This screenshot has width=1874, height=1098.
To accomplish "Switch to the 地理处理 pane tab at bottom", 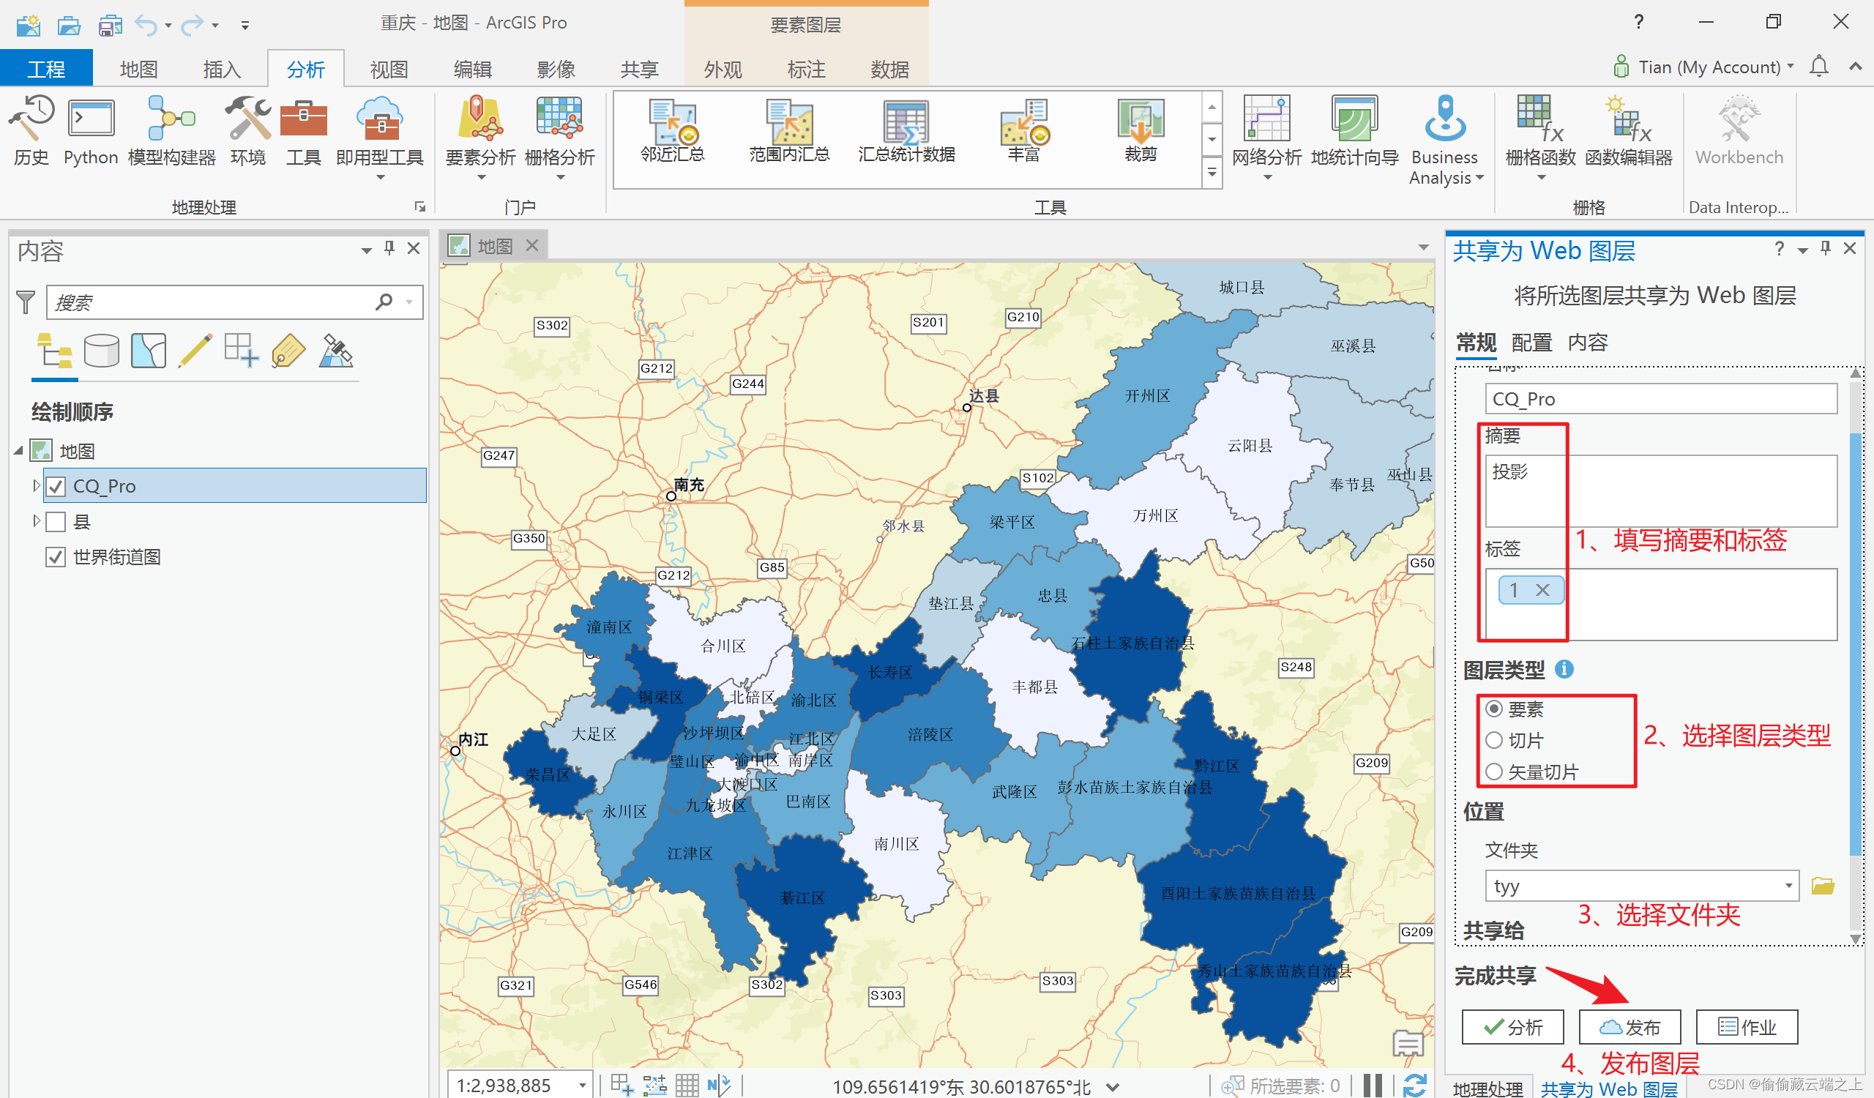I will click(x=1487, y=1088).
